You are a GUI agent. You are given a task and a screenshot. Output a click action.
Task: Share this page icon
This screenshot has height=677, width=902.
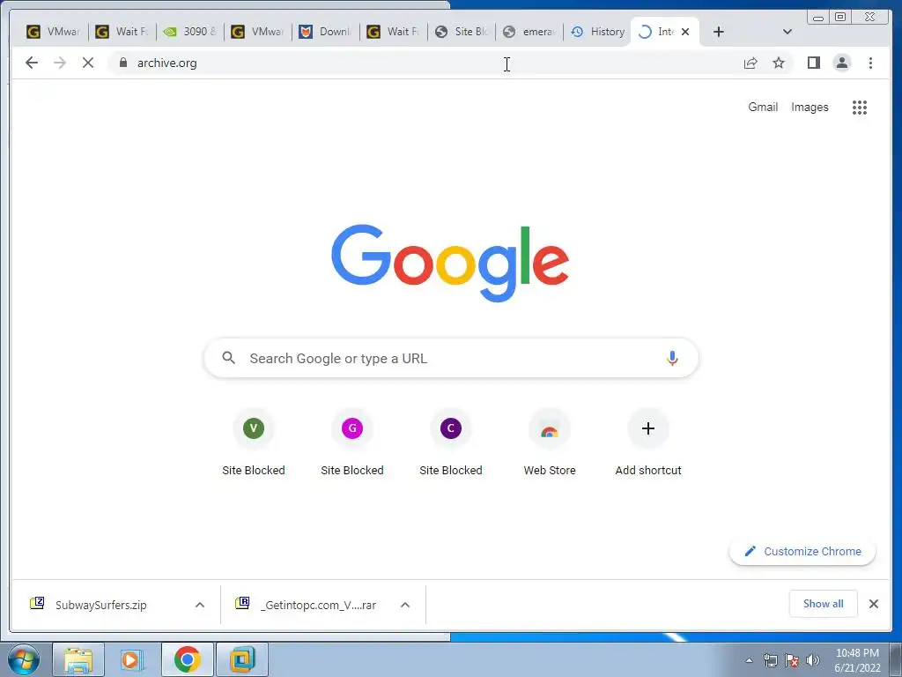click(x=750, y=63)
